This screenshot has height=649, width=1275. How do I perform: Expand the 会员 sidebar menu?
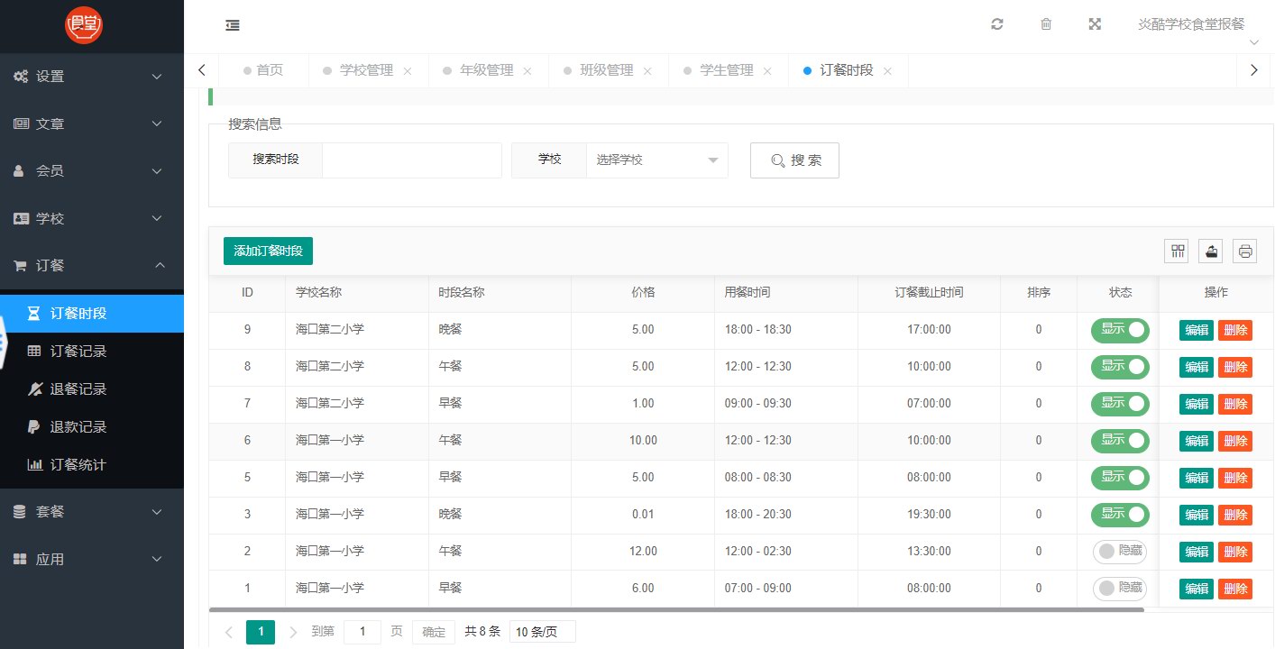[x=92, y=170]
